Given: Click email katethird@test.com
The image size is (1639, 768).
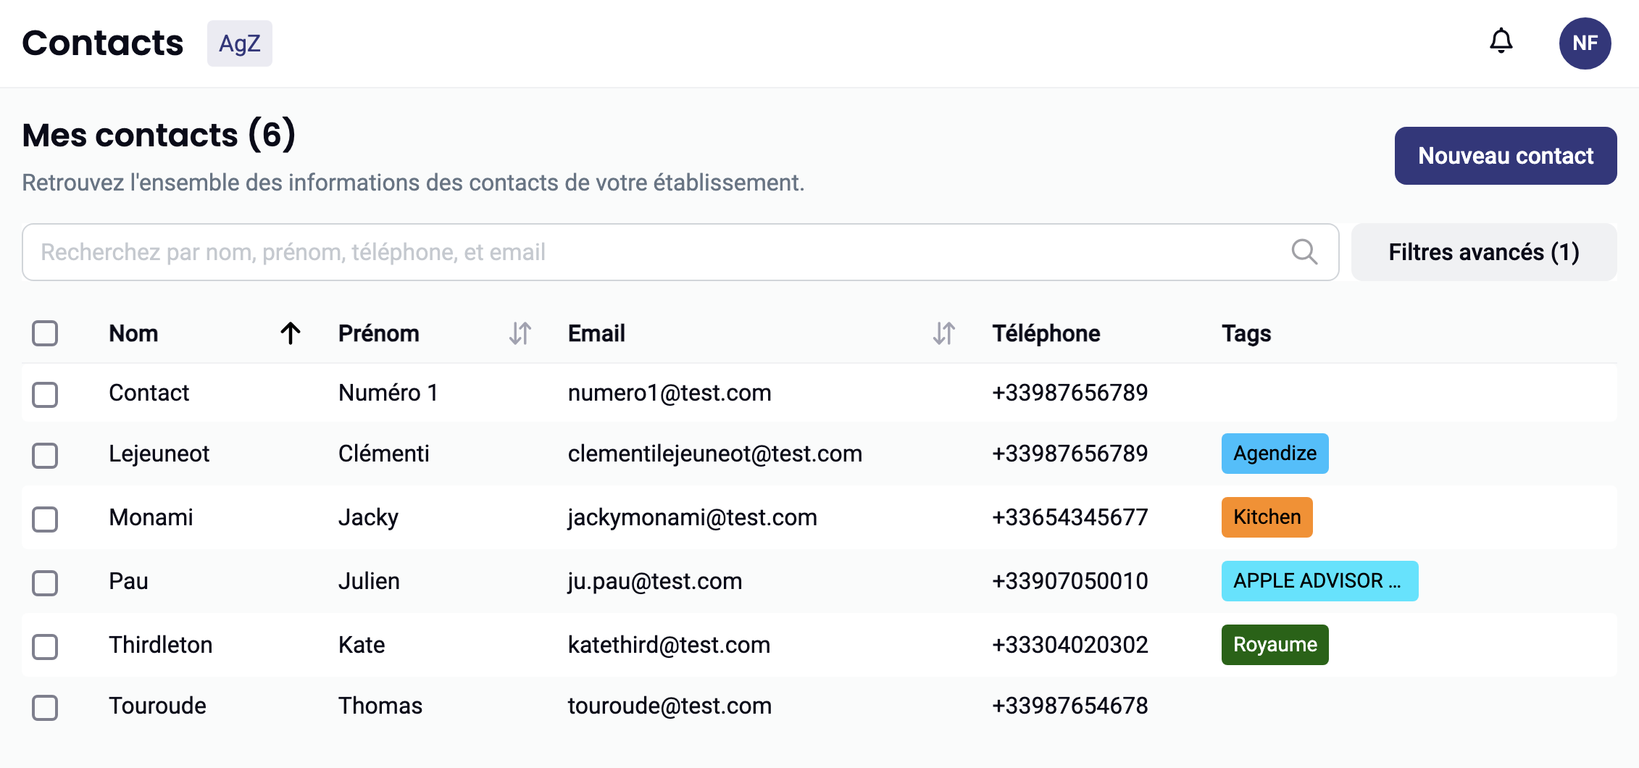Looking at the screenshot, I should tap(670, 645).
